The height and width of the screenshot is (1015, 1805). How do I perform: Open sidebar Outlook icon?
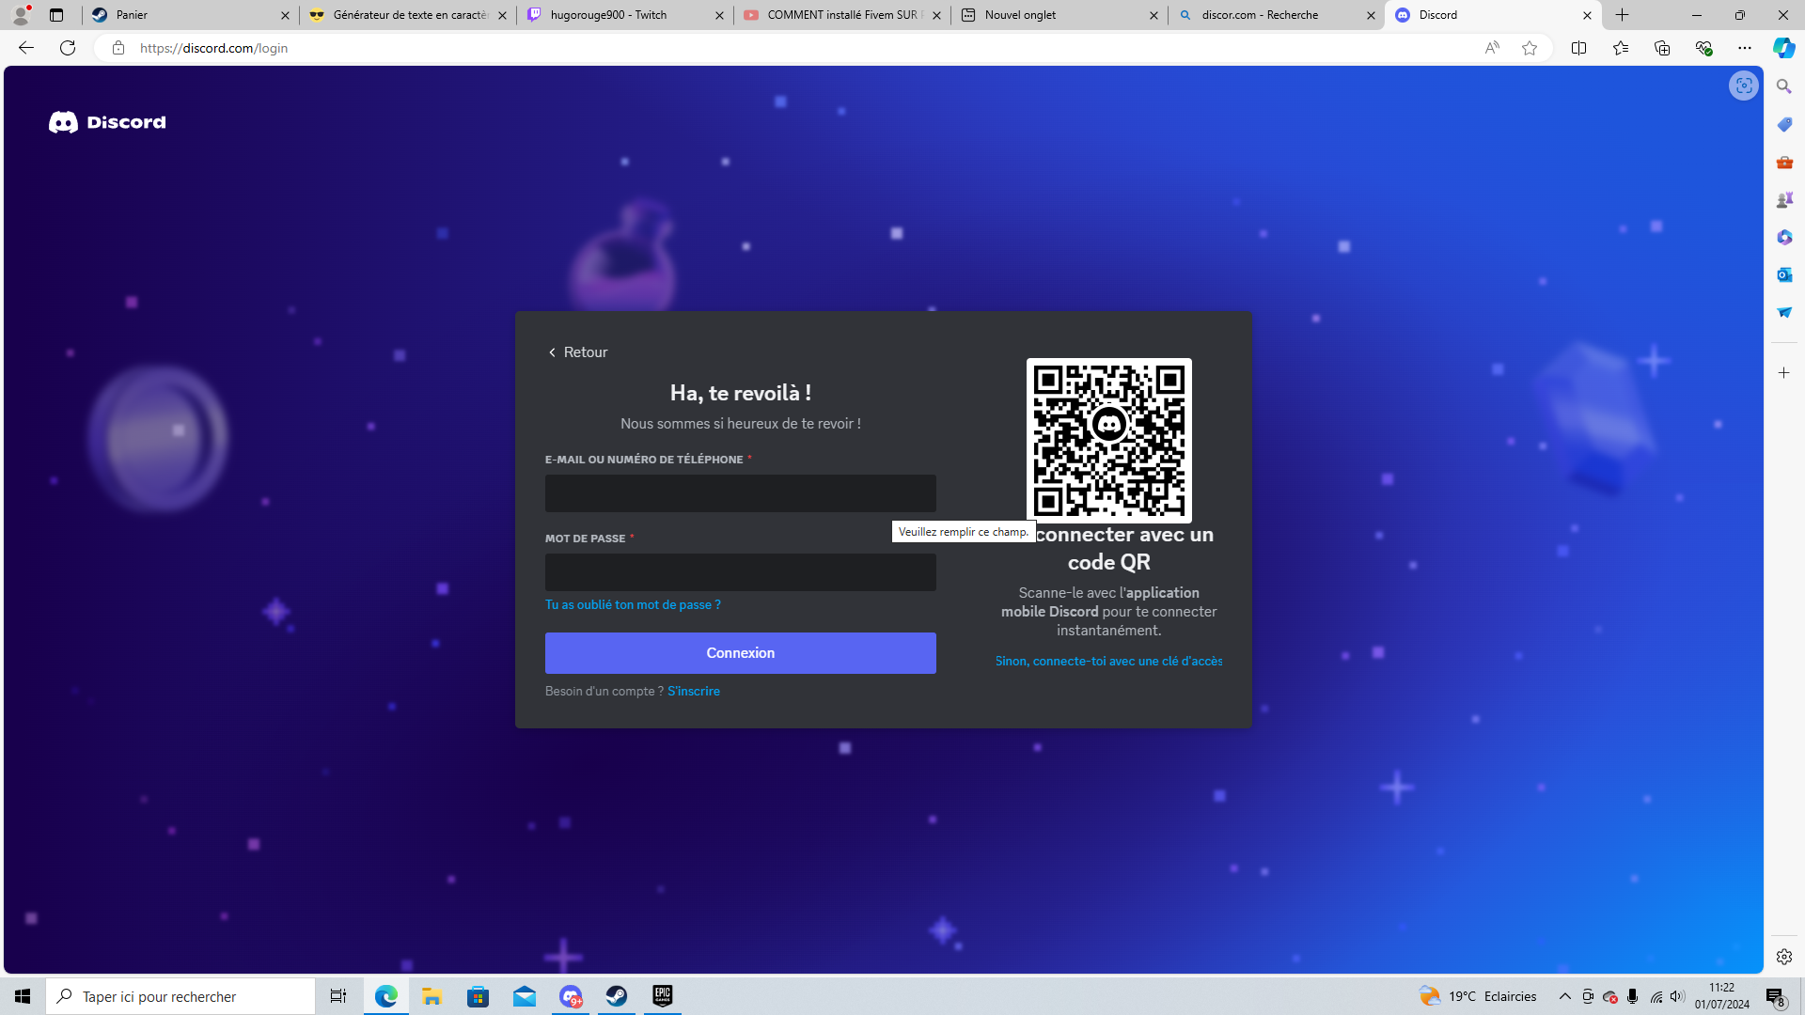(x=1784, y=274)
